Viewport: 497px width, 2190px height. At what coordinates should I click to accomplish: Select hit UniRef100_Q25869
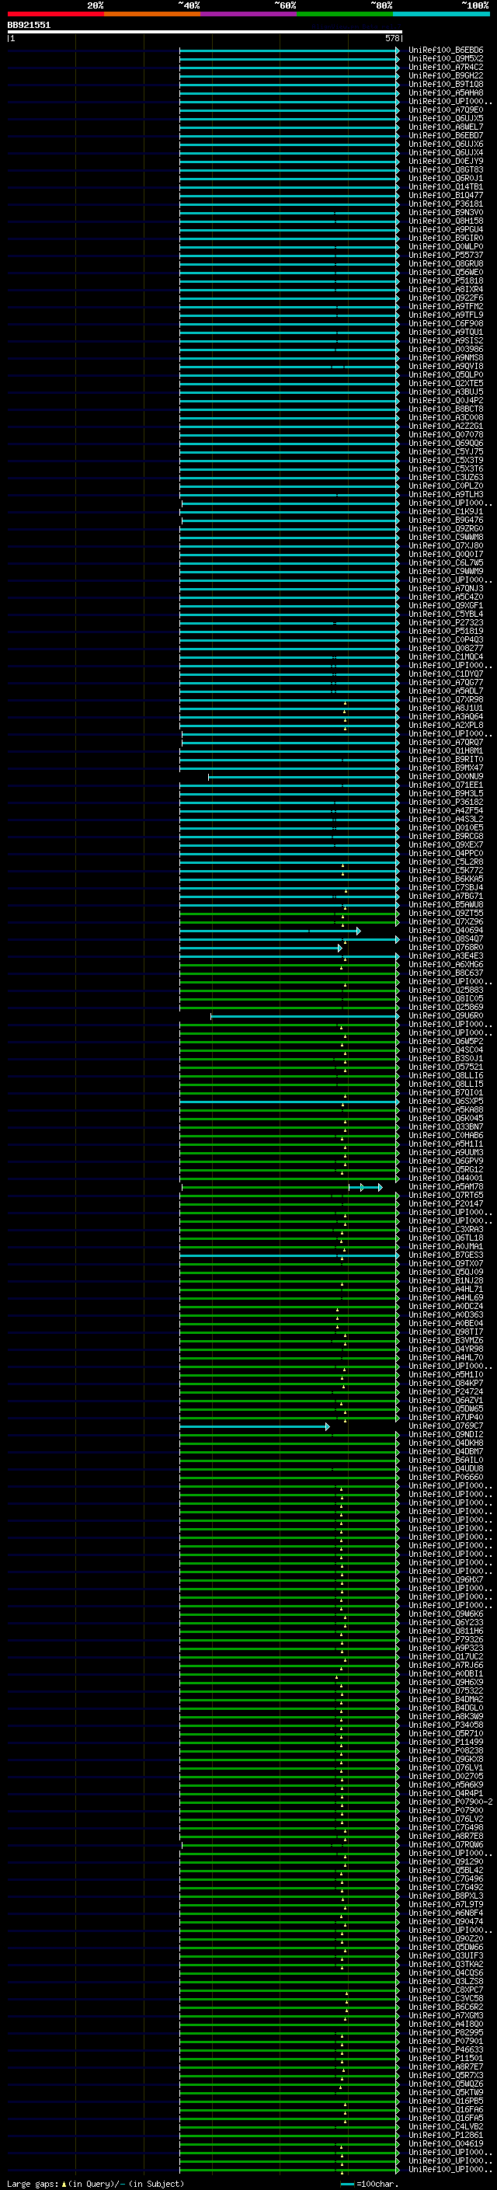[445, 1008]
